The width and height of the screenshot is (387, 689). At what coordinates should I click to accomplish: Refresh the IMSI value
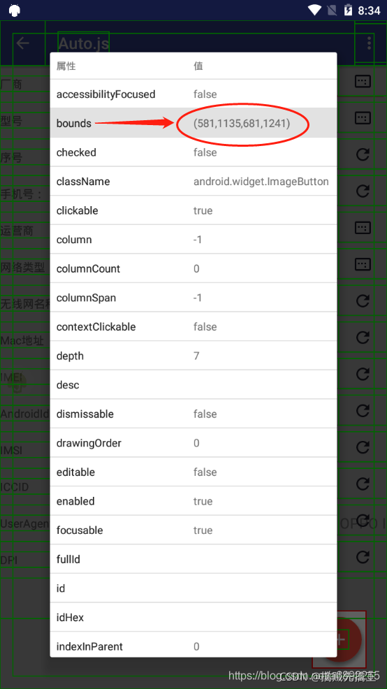[x=363, y=447]
